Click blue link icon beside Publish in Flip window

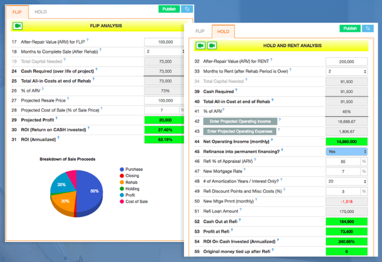[187, 9]
